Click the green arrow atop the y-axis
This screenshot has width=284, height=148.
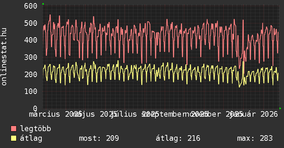click(x=43, y=4)
